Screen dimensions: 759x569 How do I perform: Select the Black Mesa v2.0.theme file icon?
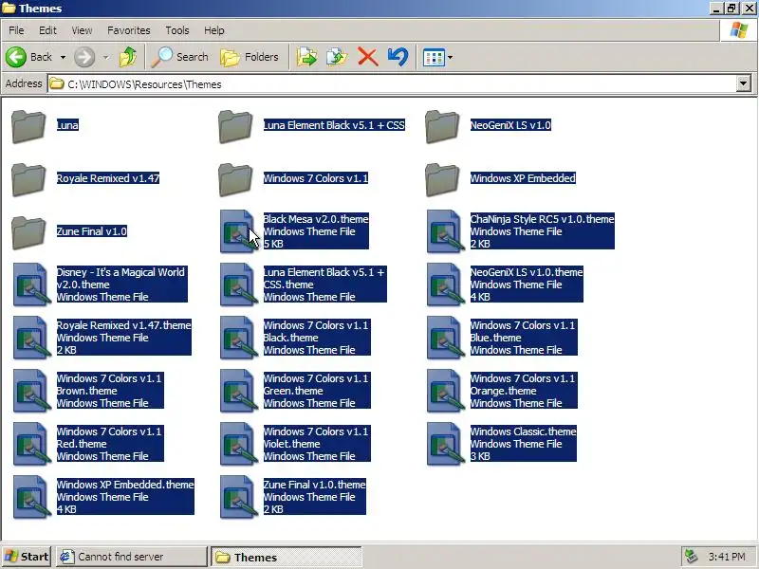[x=238, y=231]
